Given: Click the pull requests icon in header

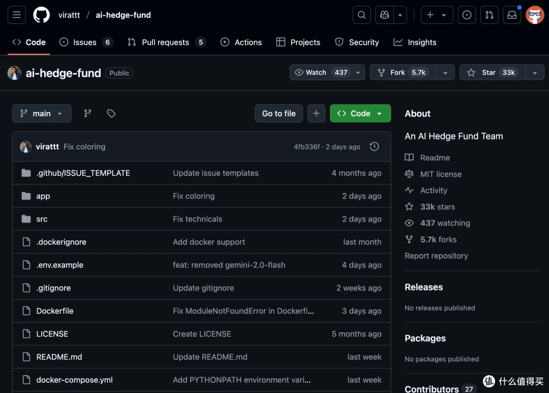Looking at the screenshot, I should tap(489, 15).
